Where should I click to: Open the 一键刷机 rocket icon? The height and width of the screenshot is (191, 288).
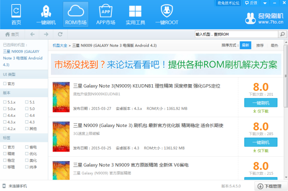(46, 14)
